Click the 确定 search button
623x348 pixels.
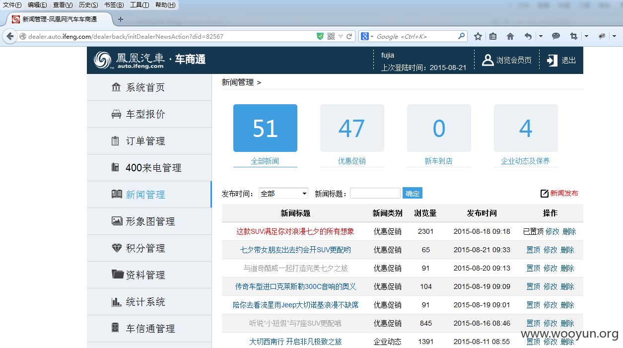[413, 194]
